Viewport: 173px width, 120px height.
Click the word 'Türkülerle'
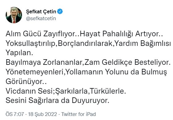[x=107, y=91]
